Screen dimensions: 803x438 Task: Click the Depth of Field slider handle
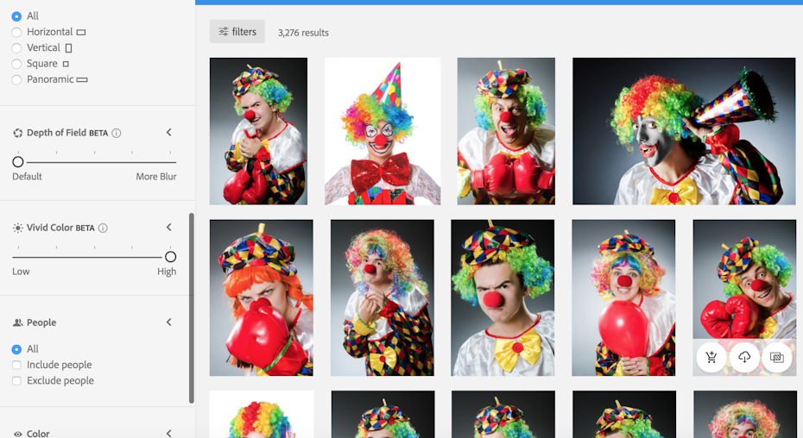click(18, 162)
